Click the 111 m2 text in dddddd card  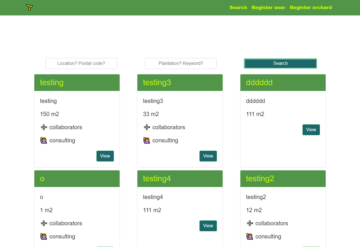(255, 114)
